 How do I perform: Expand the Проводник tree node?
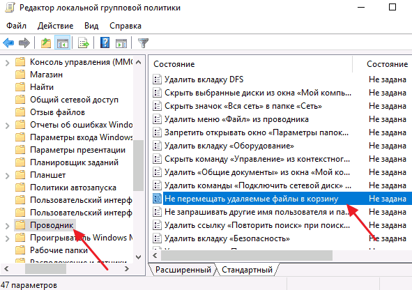[8, 226]
